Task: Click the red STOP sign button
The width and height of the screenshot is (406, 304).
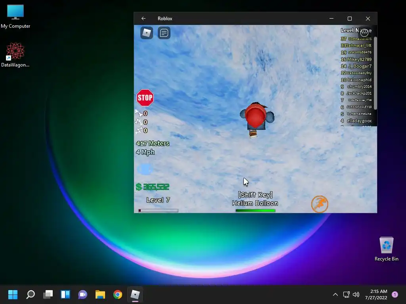Action: click(145, 98)
